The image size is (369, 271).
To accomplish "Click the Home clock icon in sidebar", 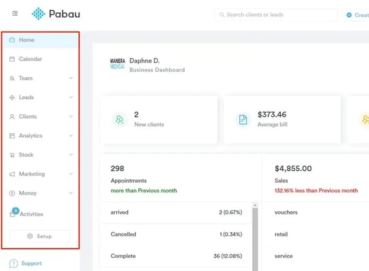I will click(12, 40).
